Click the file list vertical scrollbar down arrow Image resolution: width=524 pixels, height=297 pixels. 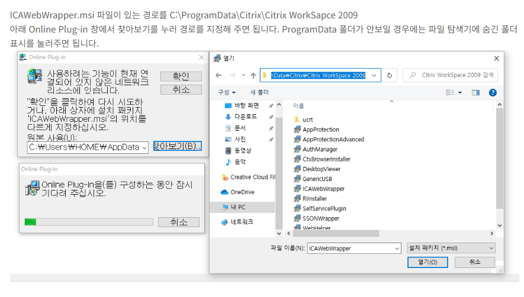coord(500,225)
